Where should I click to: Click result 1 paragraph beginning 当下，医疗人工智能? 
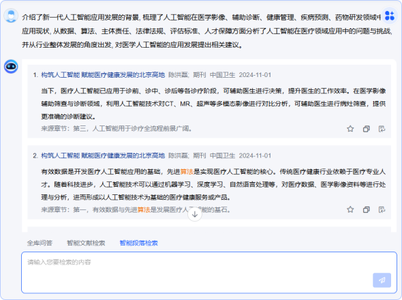click(213, 104)
